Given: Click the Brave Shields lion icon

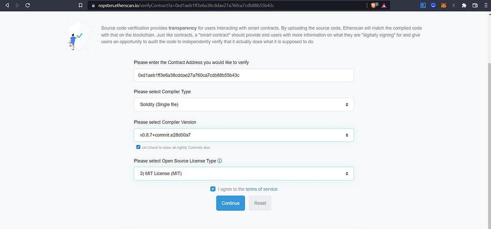Looking at the screenshot, I should click(x=373, y=5).
